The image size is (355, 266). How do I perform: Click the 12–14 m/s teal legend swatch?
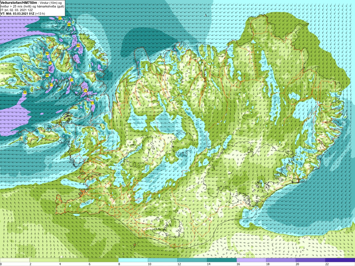coord(192,260)
